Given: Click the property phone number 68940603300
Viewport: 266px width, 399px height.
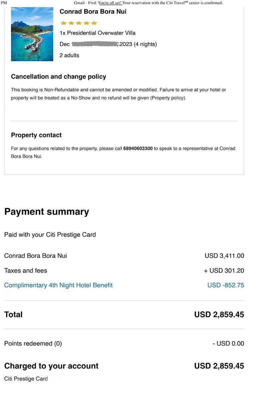Looking at the screenshot, I should (x=138, y=149).
